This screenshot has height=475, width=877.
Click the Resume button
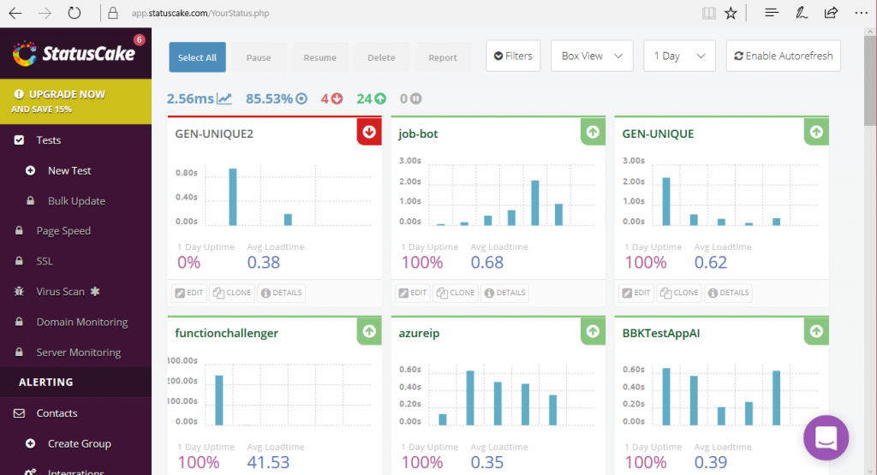pyautogui.click(x=320, y=57)
